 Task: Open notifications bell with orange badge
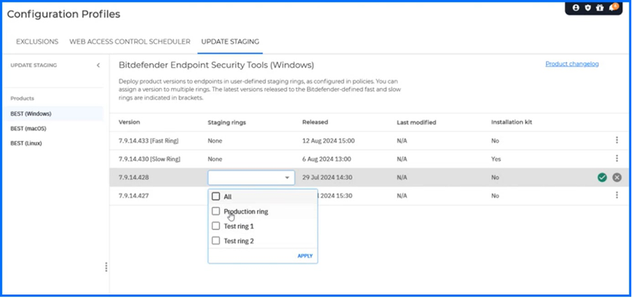pos(613,7)
